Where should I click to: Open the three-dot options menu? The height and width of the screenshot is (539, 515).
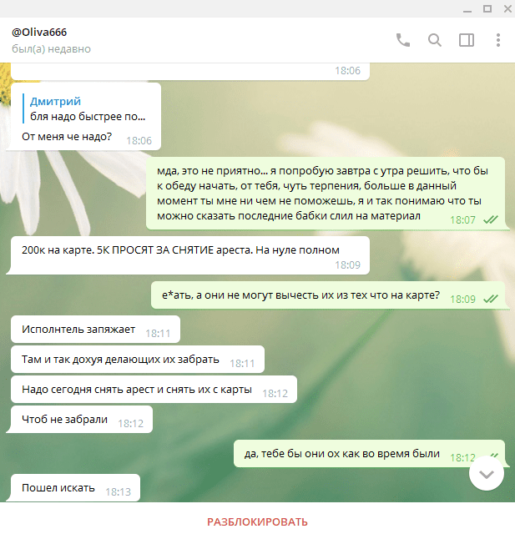[x=498, y=40]
